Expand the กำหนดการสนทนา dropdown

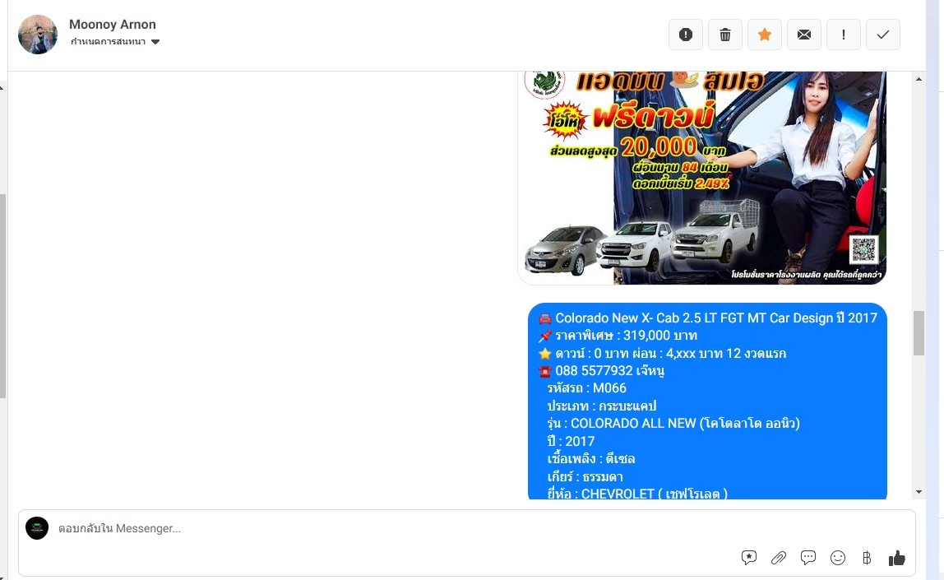coord(115,42)
